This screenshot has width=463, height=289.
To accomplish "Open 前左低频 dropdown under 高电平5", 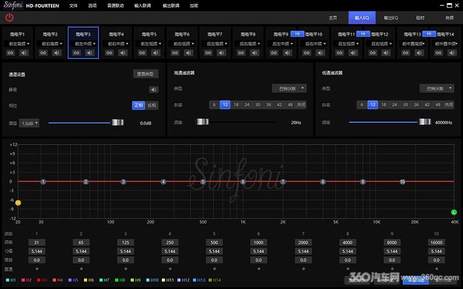I will (149, 44).
